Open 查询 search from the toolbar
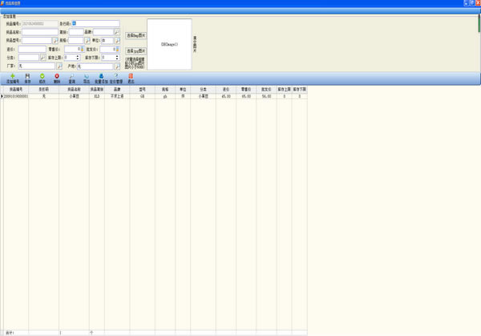 (72, 78)
